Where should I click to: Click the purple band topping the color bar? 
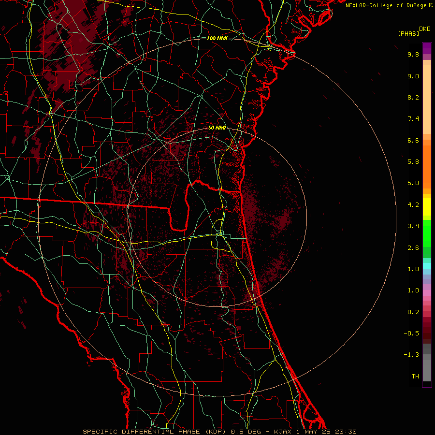427,48
